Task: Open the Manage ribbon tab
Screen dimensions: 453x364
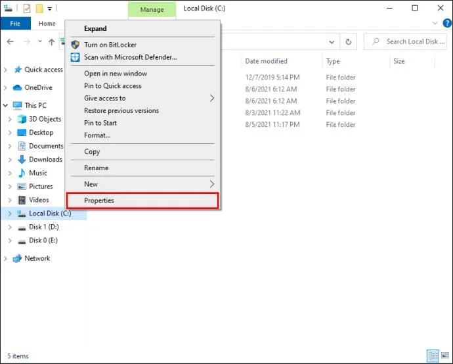Action: [x=152, y=10]
